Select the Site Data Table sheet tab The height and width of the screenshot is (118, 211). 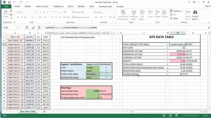(28, 111)
